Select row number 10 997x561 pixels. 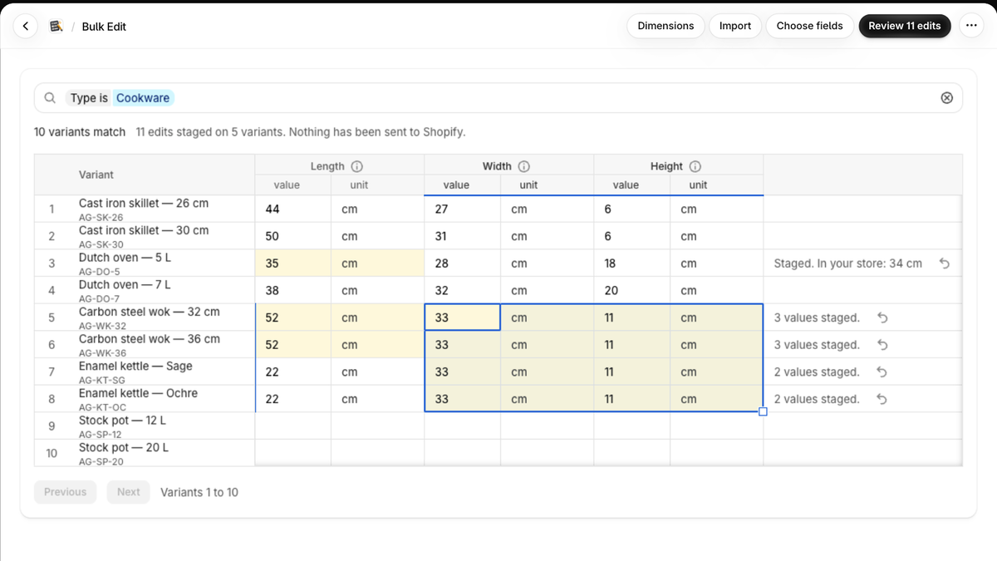pyautogui.click(x=52, y=453)
